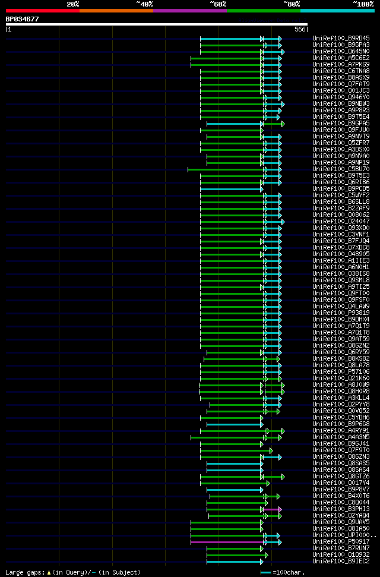Select the UniRef100_A8J0W9 label
Viewport: 380px width, 577px height.
click(x=341, y=385)
